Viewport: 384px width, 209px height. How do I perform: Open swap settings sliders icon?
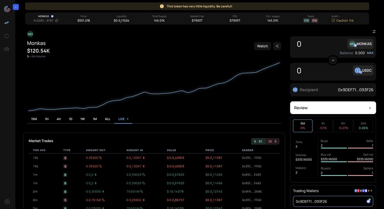(x=374, y=31)
